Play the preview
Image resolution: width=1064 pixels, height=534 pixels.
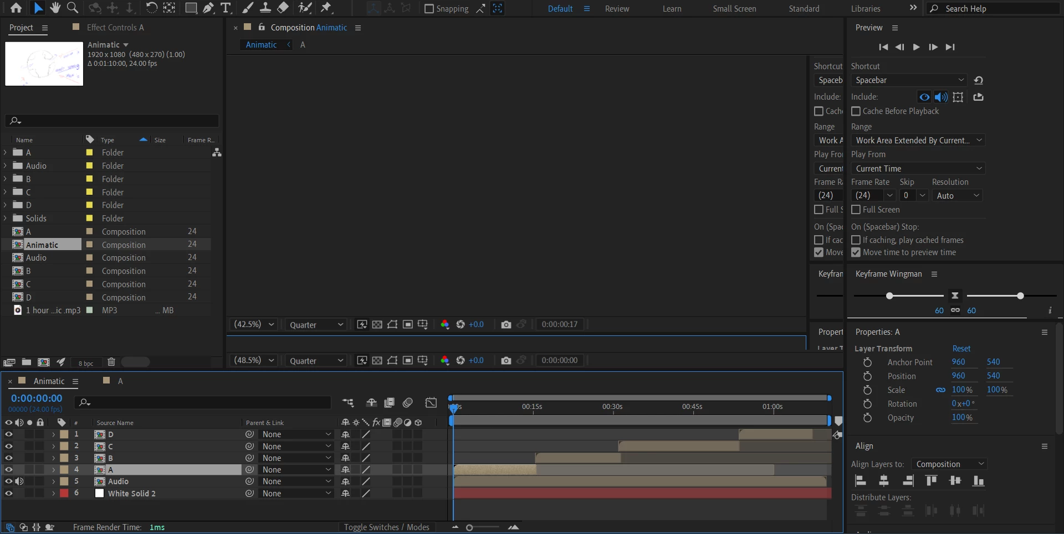click(916, 47)
